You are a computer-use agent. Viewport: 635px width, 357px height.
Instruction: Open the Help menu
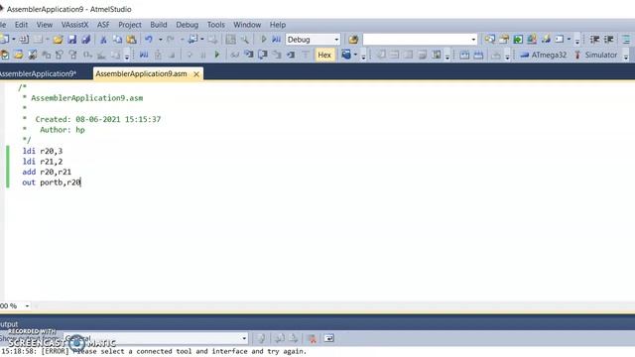278,25
